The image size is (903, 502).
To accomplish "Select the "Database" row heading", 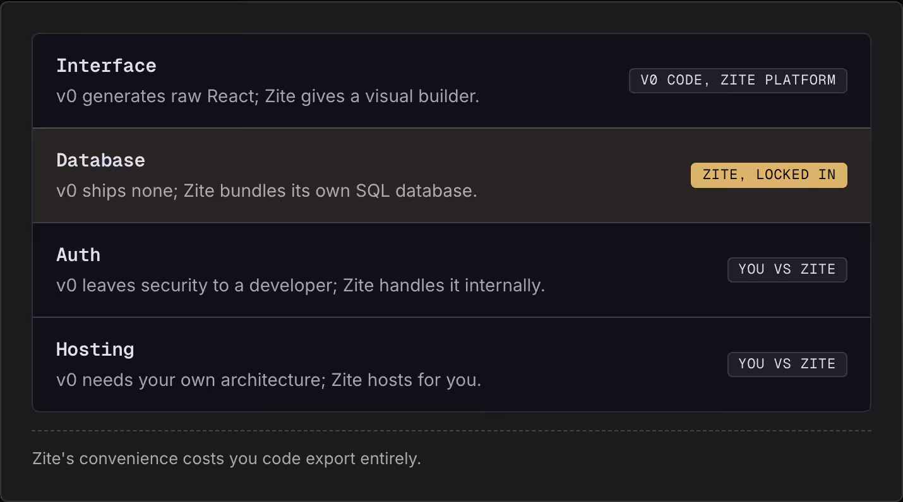I will click(100, 160).
